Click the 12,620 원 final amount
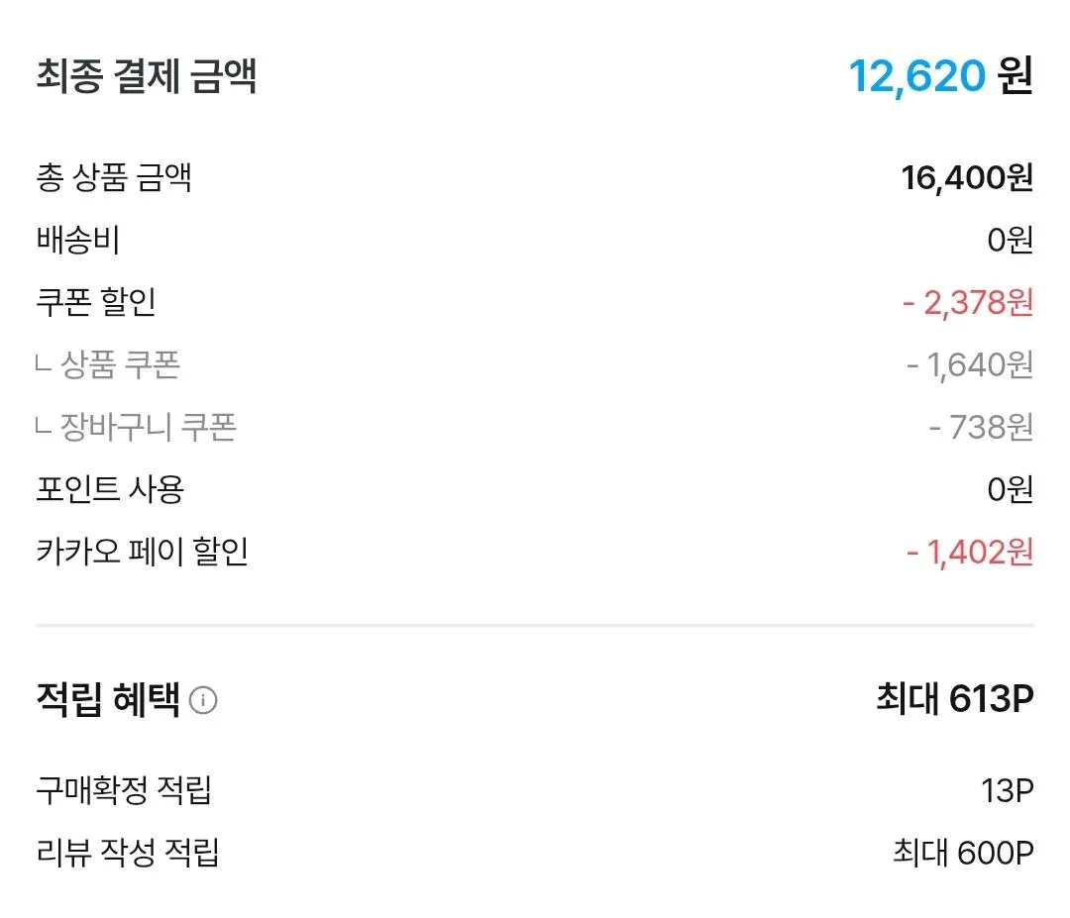Screen dimensions: 1070x918 940,75
